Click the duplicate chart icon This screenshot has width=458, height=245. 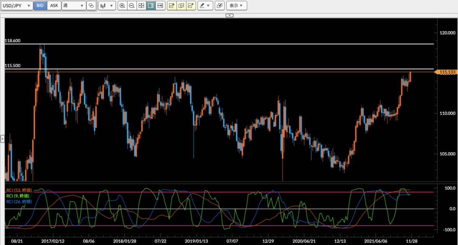182,6
